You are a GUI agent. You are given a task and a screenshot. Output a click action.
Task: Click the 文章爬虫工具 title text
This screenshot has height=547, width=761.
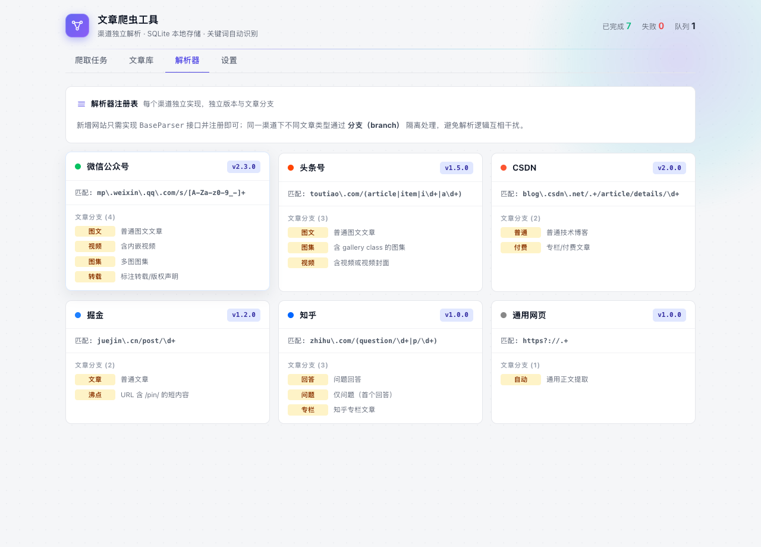(x=128, y=20)
